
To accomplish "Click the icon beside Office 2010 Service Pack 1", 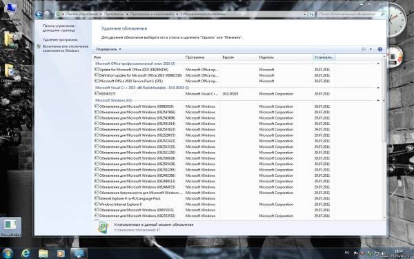I will tap(97, 81).
